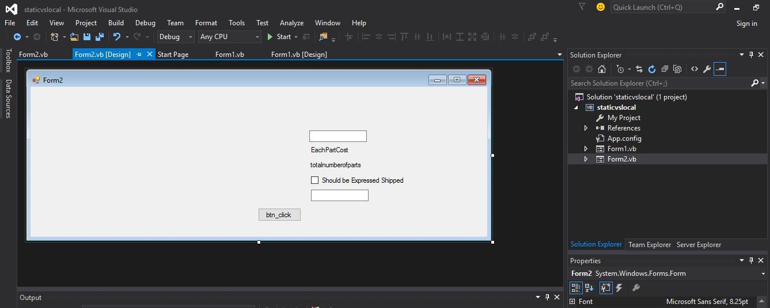770x308 pixels.
Task: Refresh the Solution Explorer
Action: coord(652,69)
